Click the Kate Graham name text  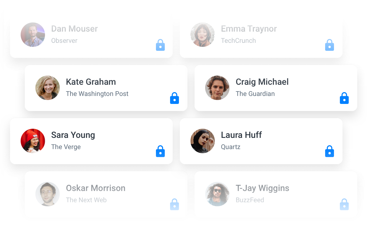(91, 82)
